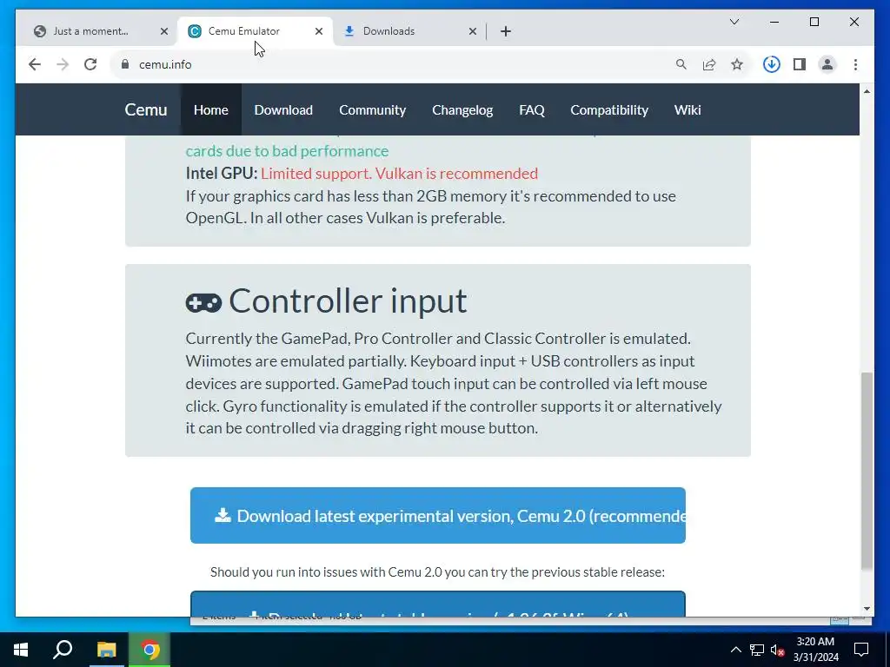Click the scrollbar up arrow
Image resolution: width=890 pixels, height=667 pixels.
pos(867,91)
